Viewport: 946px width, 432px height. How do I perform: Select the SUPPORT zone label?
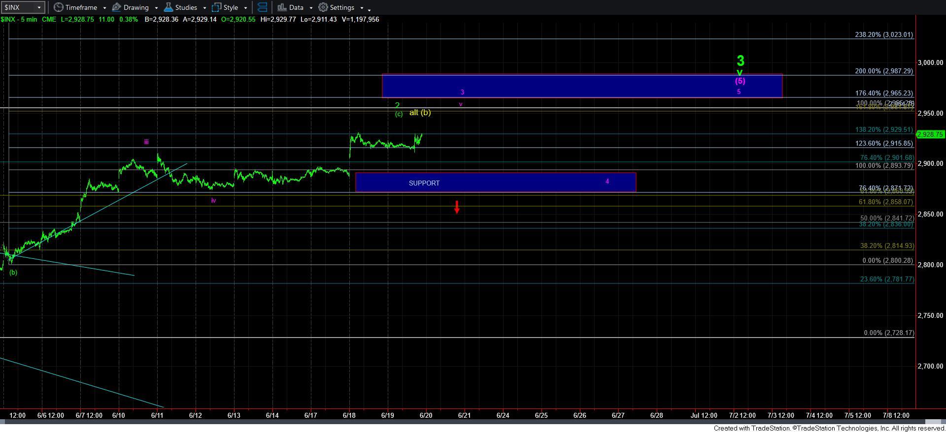[x=424, y=183]
